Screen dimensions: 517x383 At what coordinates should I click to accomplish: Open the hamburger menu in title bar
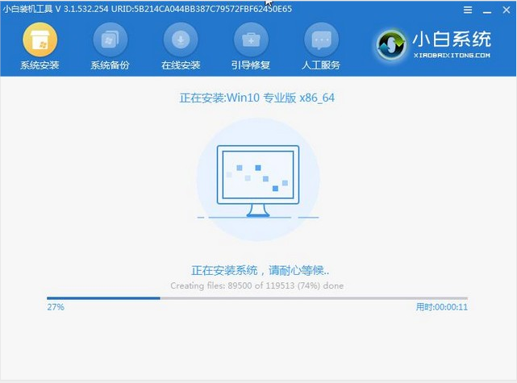click(x=469, y=10)
